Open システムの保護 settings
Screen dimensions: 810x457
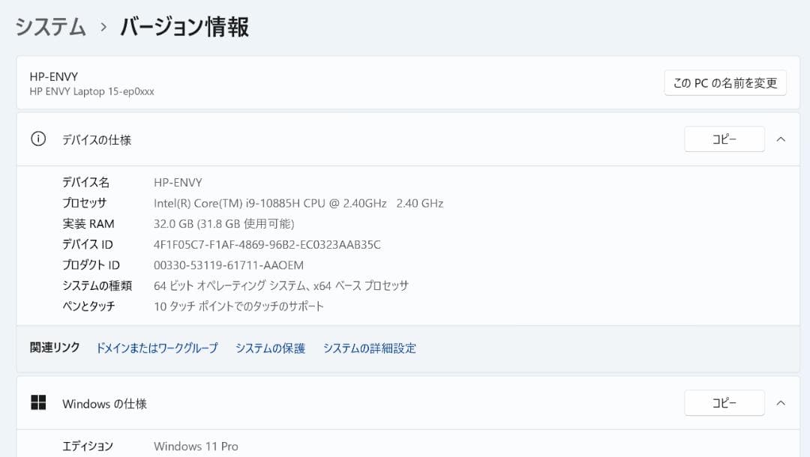pyautogui.click(x=268, y=348)
